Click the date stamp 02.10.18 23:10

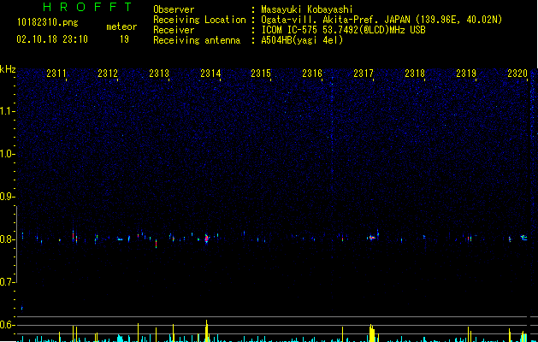(52, 39)
